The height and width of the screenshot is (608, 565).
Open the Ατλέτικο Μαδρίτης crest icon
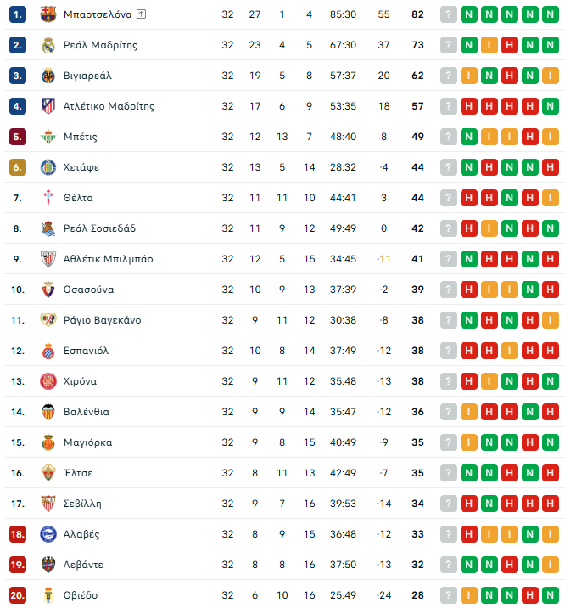(48, 106)
